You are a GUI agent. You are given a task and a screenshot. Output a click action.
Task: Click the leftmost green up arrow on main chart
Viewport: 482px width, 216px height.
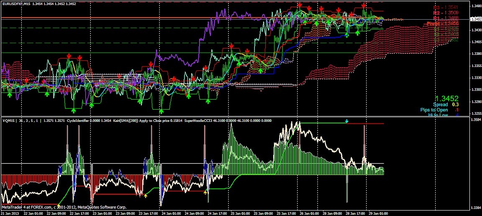tap(9, 95)
